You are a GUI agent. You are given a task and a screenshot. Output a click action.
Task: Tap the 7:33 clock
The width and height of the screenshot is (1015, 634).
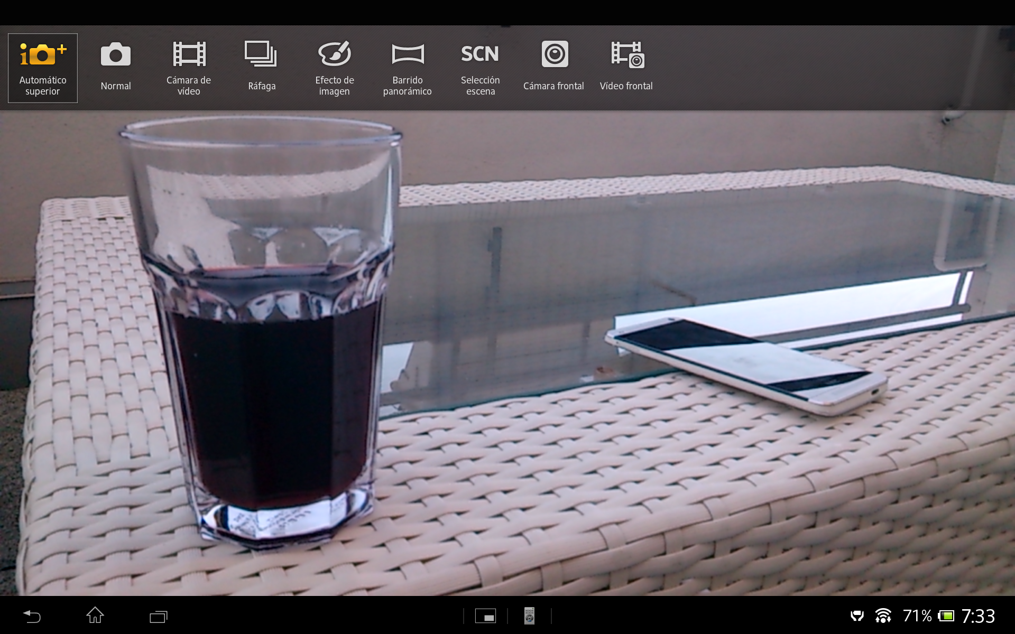(978, 616)
